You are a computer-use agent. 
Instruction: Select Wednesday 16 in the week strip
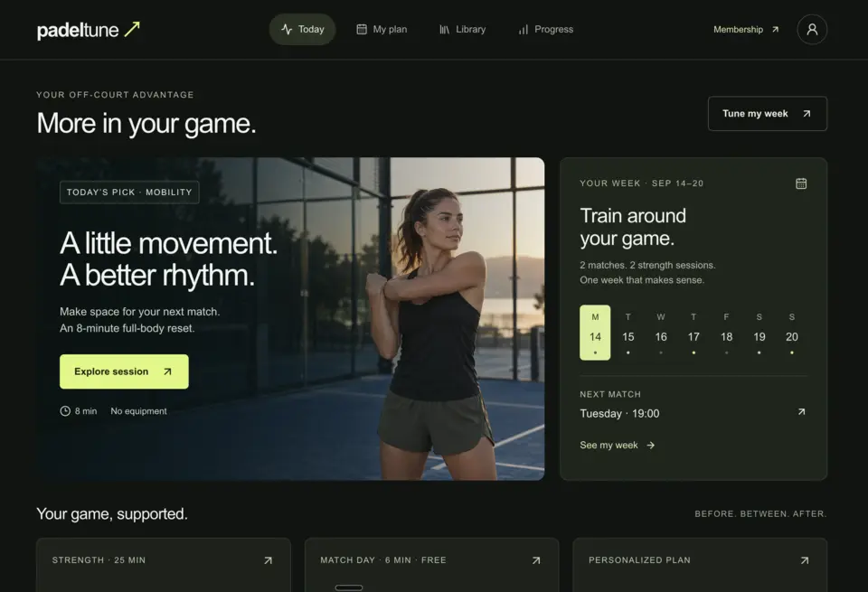click(x=661, y=333)
